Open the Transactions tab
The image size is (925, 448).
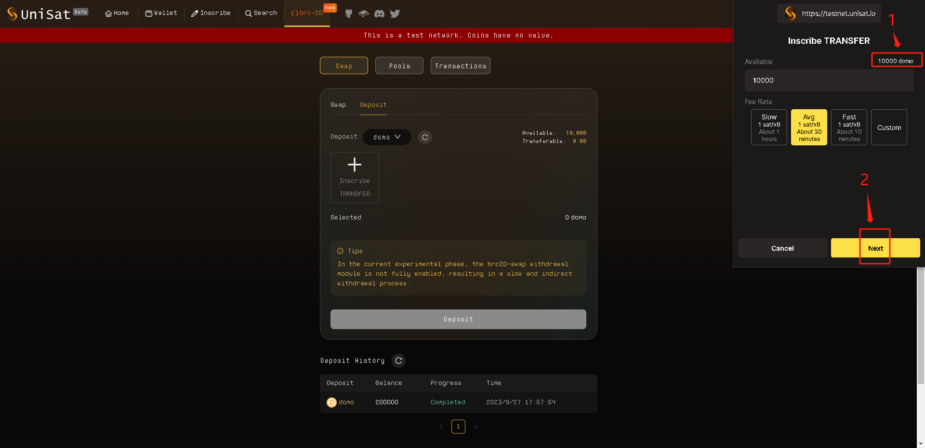click(x=460, y=66)
